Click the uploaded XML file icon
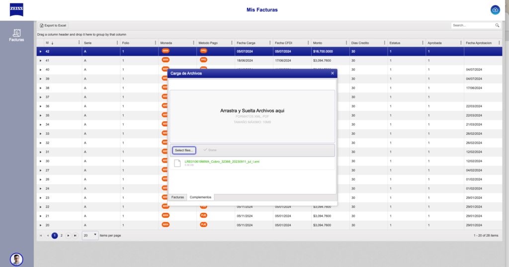The width and height of the screenshot is (509, 267). click(177, 163)
